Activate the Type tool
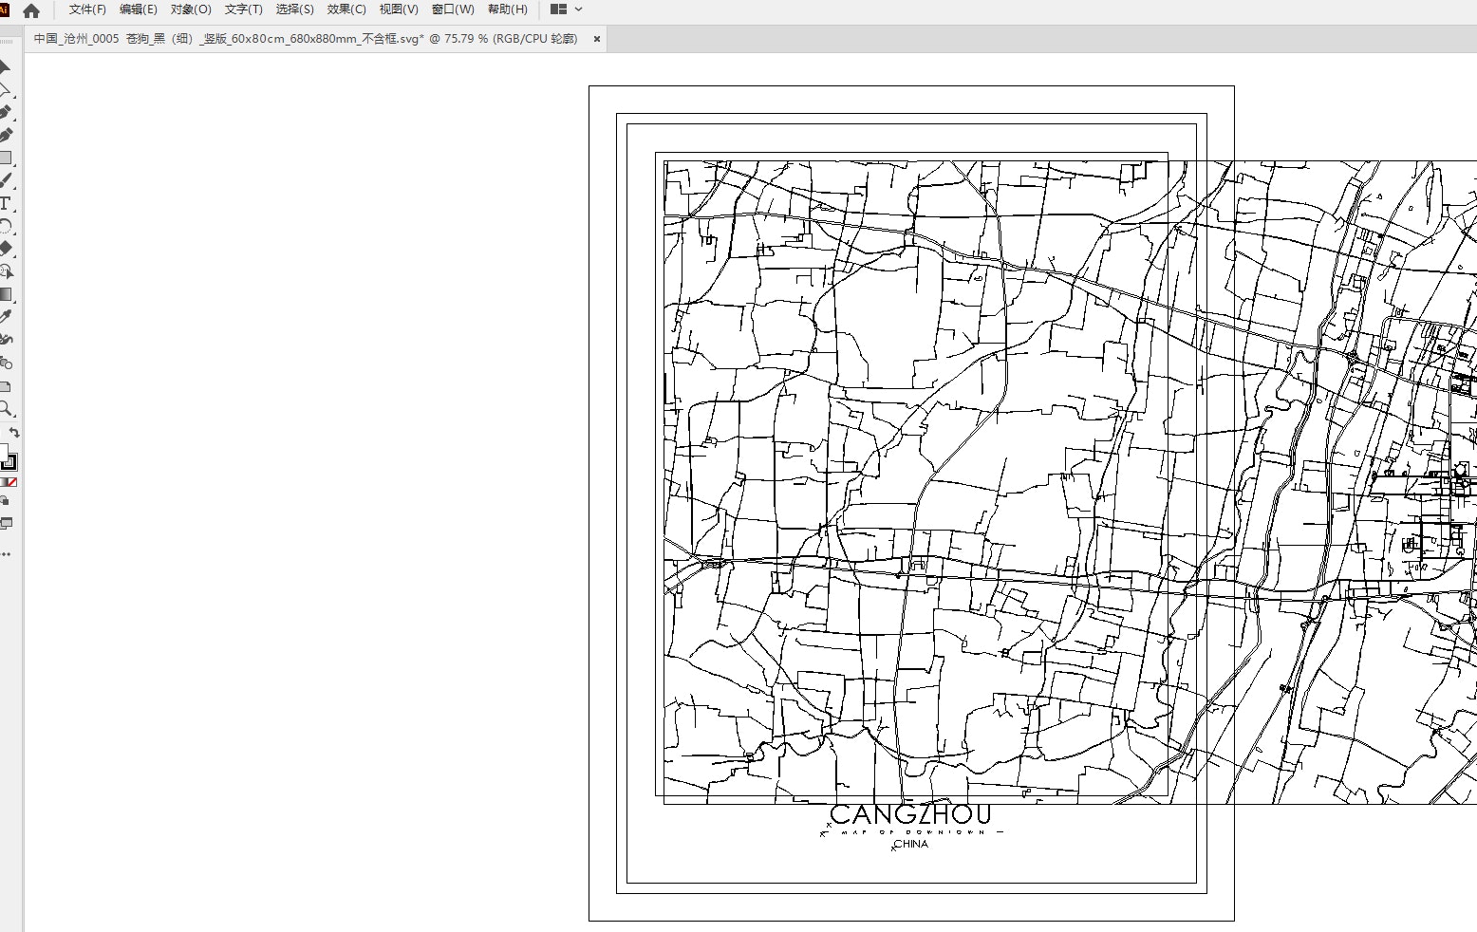This screenshot has height=932, width=1477. [x=5, y=203]
